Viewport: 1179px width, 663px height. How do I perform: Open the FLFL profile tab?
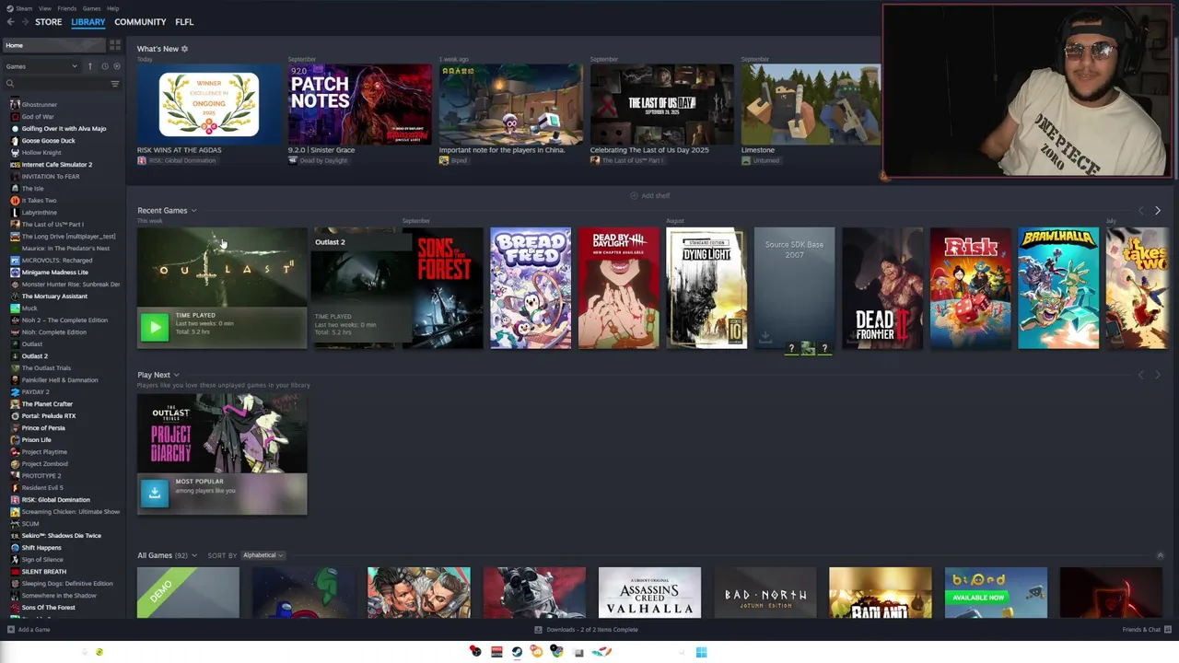pos(184,22)
